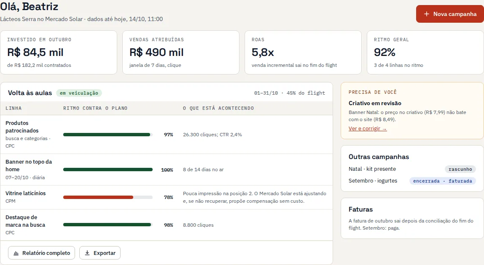Click the O QUE ESTÁ ACONTECENDO header
This screenshot has height=265, width=484.
(x=218, y=108)
